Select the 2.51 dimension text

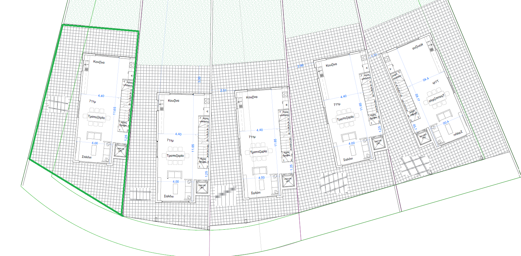coord(223,91)
